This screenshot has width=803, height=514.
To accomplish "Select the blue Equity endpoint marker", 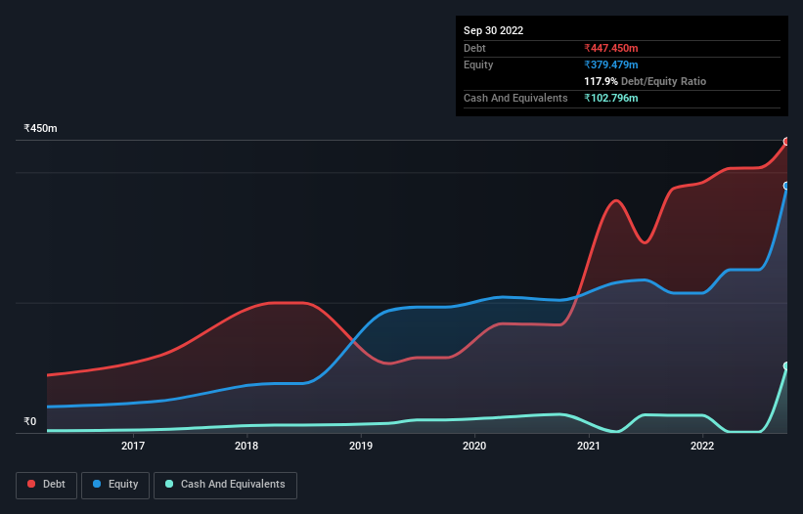I will [x=787, y=186].
